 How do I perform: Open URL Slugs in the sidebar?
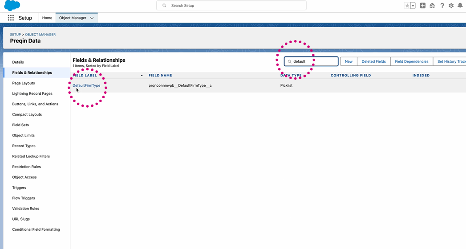[21, 219]
